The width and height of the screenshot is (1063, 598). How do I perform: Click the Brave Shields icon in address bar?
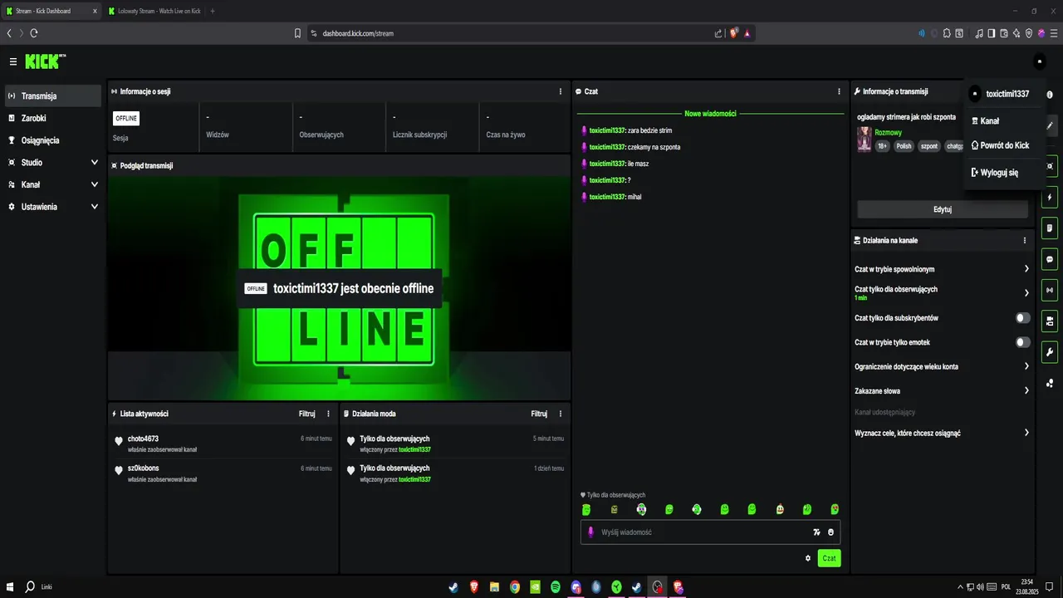coord(734,33)
